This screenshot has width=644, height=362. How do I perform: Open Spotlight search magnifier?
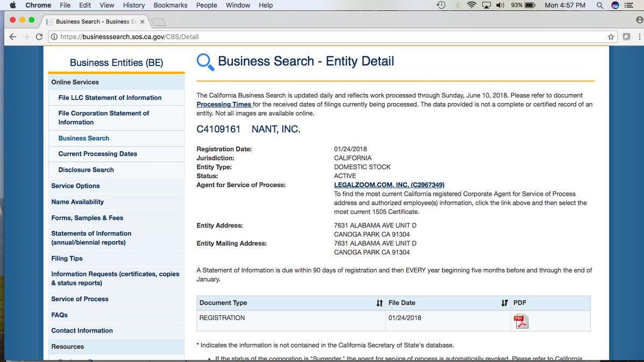click(x=599, y=5)
